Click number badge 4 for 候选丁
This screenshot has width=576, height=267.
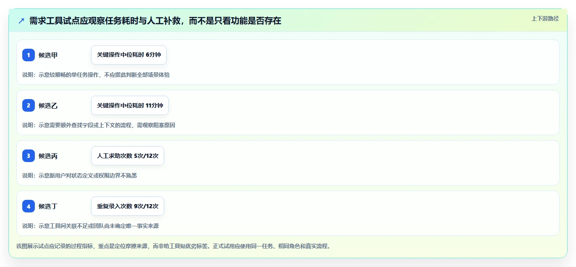(29, 206)
